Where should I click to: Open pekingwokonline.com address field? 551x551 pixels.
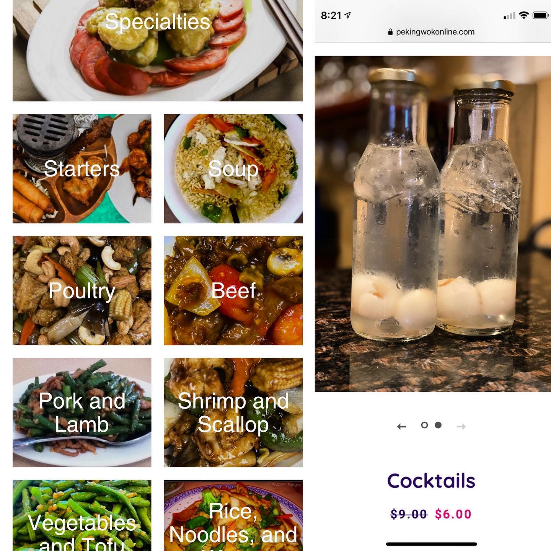click(431, 32)
